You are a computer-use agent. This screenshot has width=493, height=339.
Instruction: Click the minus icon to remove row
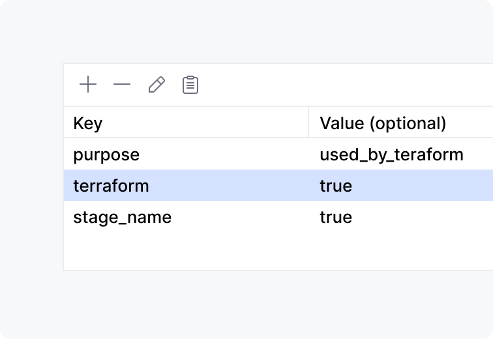pos(122,85)
